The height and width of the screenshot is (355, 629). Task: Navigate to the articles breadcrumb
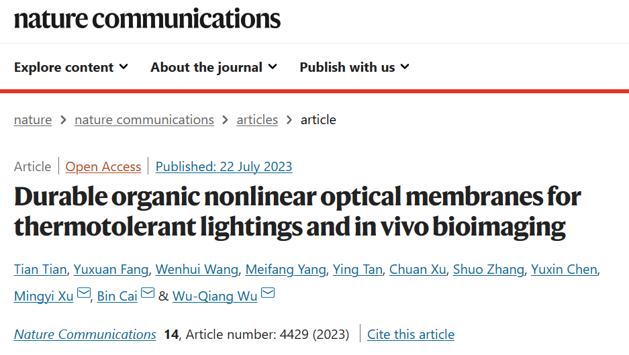257,119
